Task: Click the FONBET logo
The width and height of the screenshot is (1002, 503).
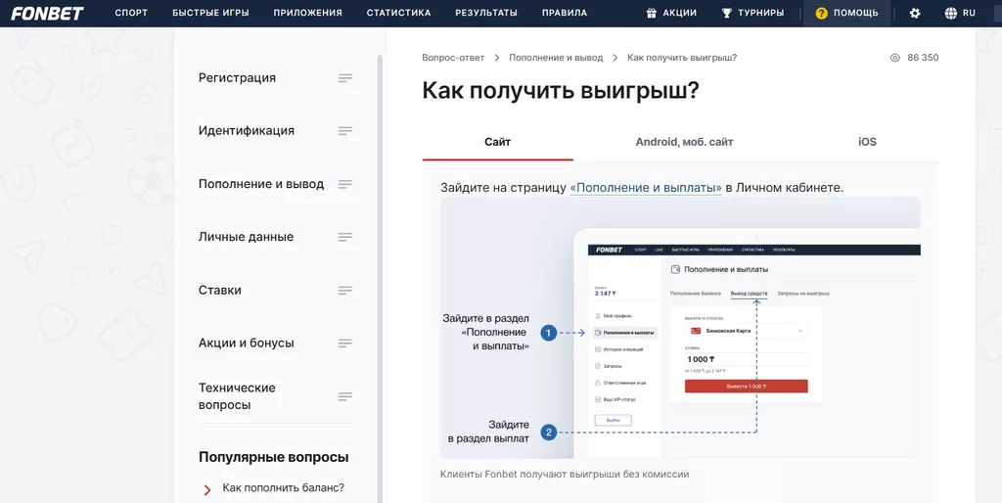Action: pos(47,13)
